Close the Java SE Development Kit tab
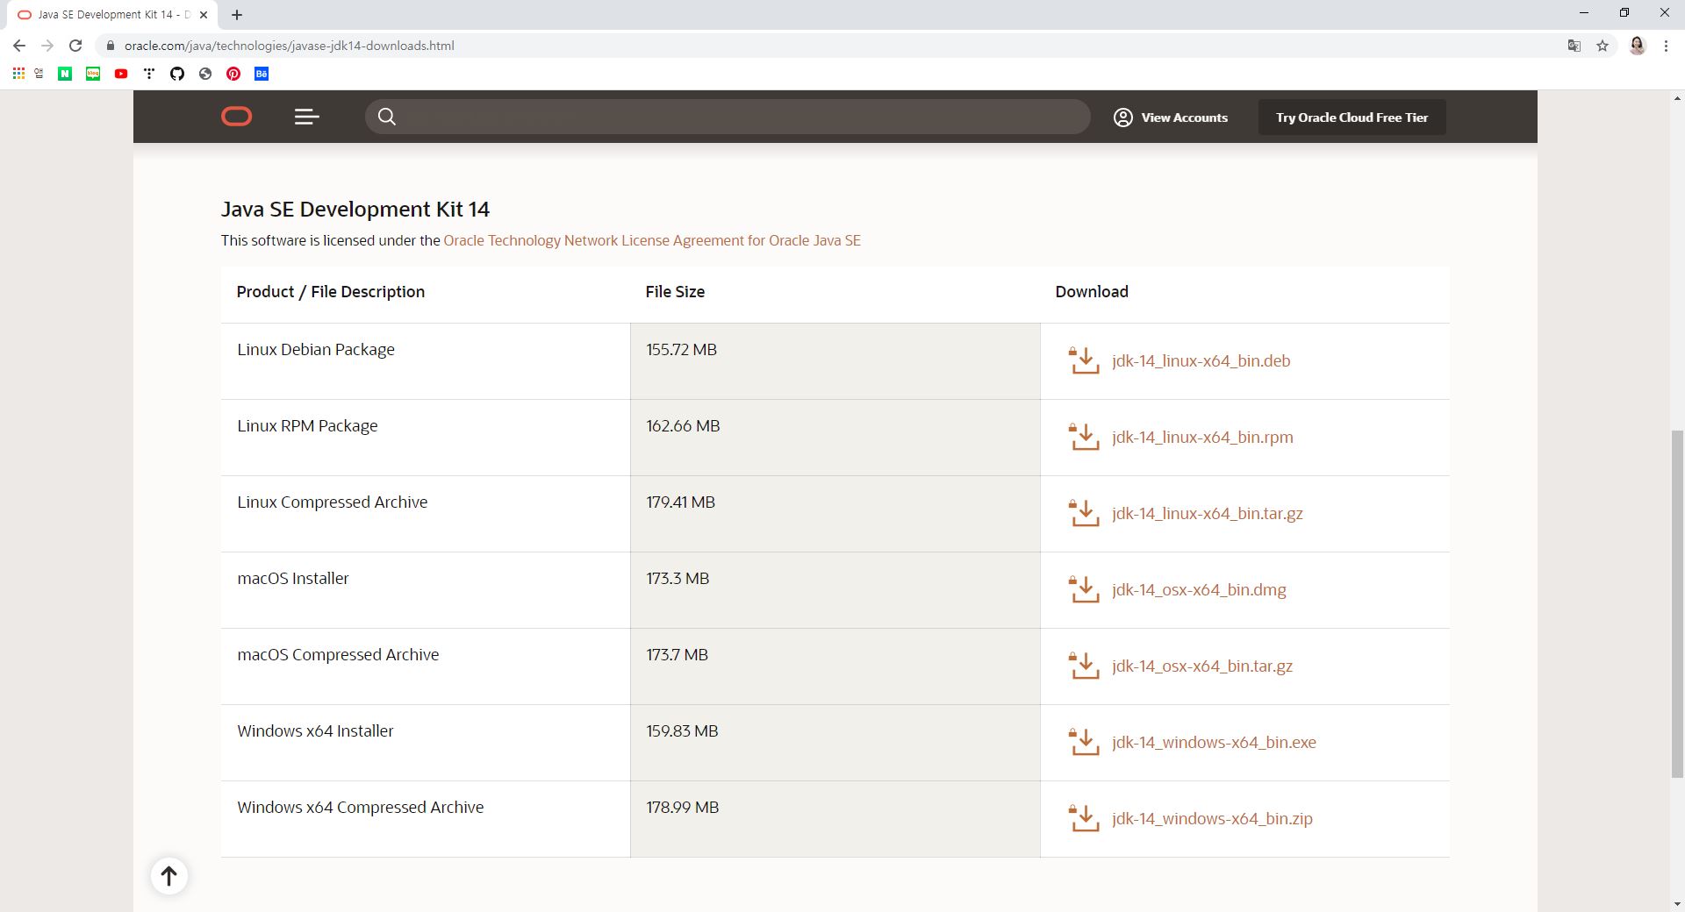The width and height of the screenshot is (1685, 912). pos(204,15)
